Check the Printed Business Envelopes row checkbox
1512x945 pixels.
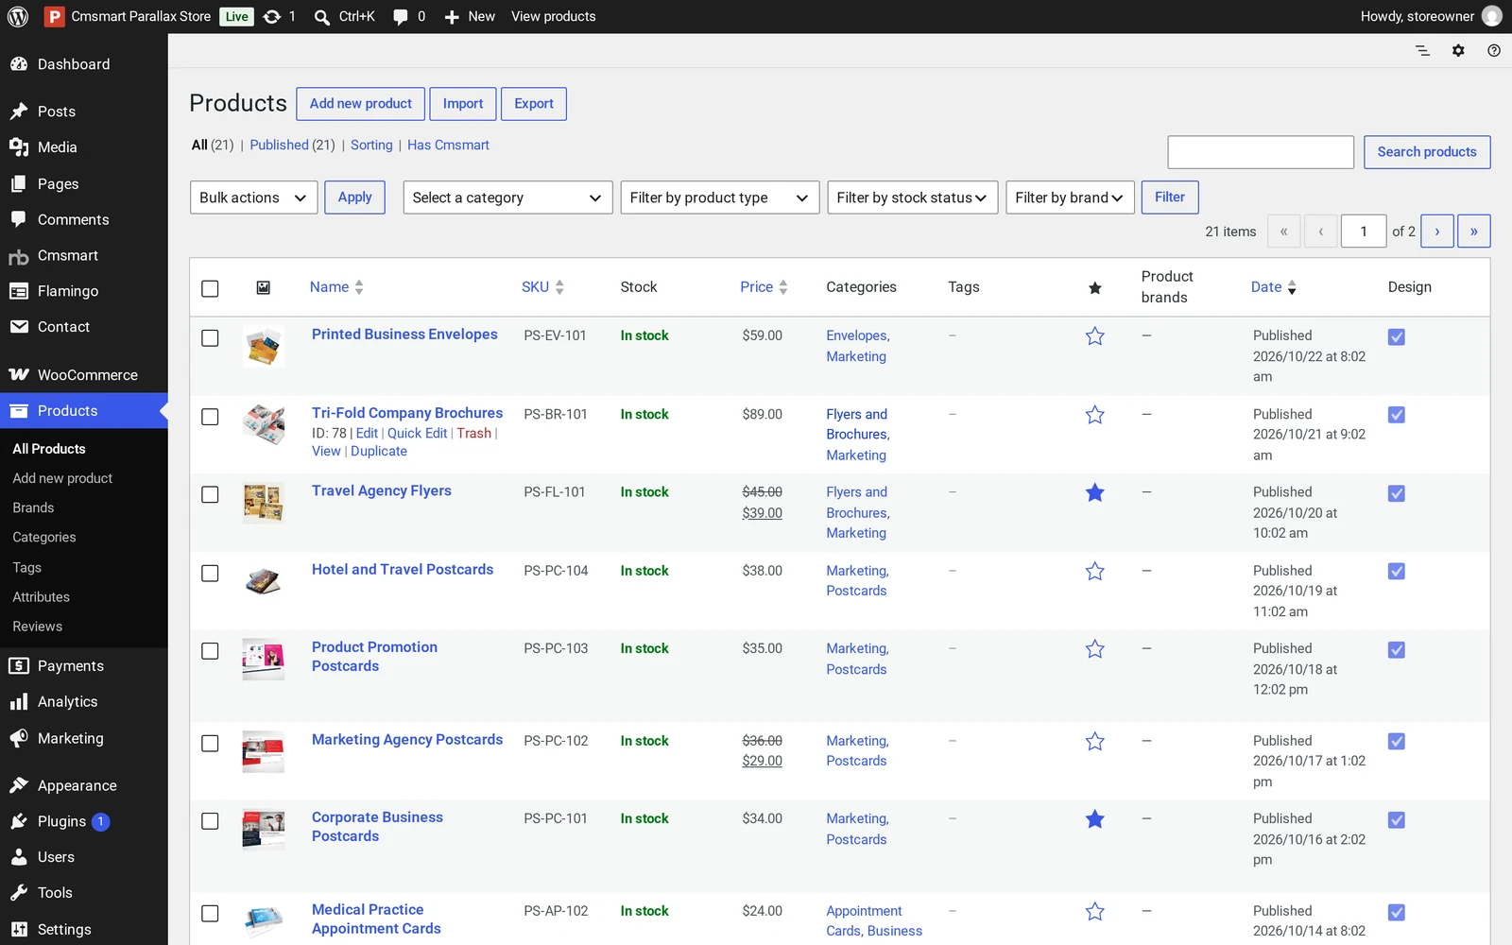(210, 337)
